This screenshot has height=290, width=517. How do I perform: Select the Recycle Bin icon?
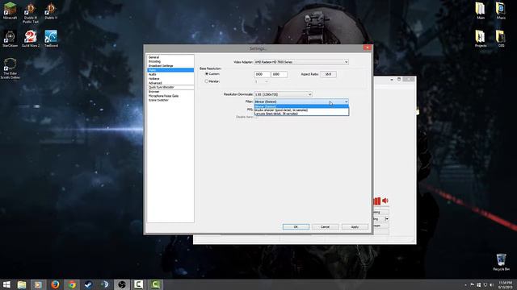click(x=501, y=262)
